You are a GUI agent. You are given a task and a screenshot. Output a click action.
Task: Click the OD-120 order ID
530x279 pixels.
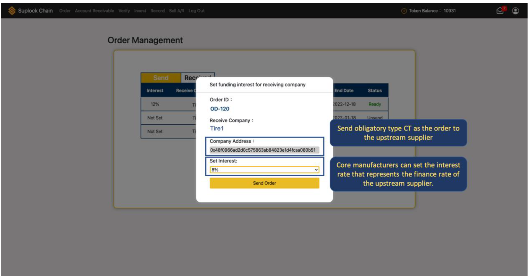220,109
